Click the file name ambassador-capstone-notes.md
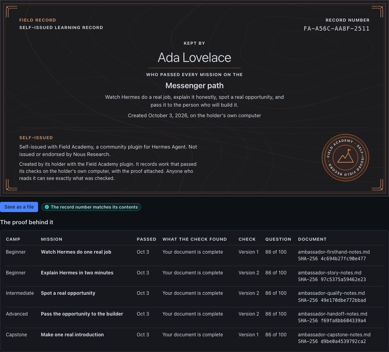Screen dimensions: 389x352 (334, 335)
